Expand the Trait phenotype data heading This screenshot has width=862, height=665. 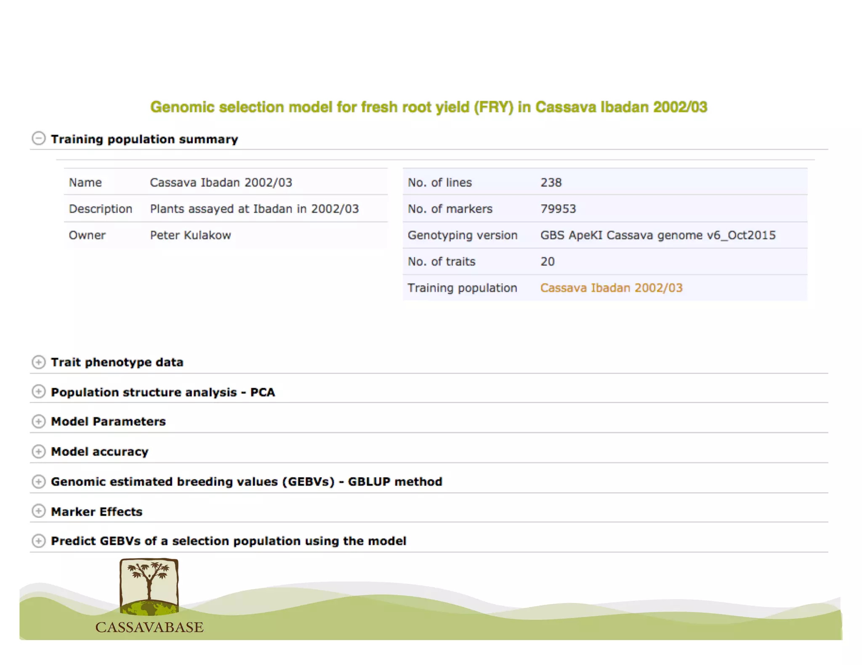pos(117,362)
